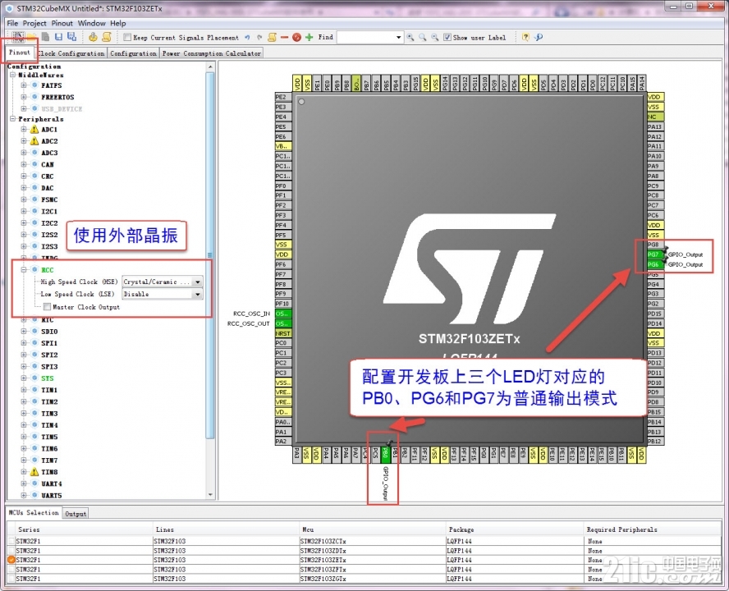Open the Low Speed Clock (LSE) dropdown
729x591 pixels.
(x=198, y=294)
